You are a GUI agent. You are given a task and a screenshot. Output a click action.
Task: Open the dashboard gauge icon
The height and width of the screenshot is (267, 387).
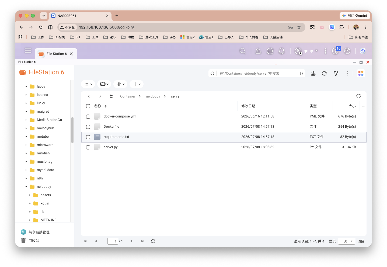(347, 51)
